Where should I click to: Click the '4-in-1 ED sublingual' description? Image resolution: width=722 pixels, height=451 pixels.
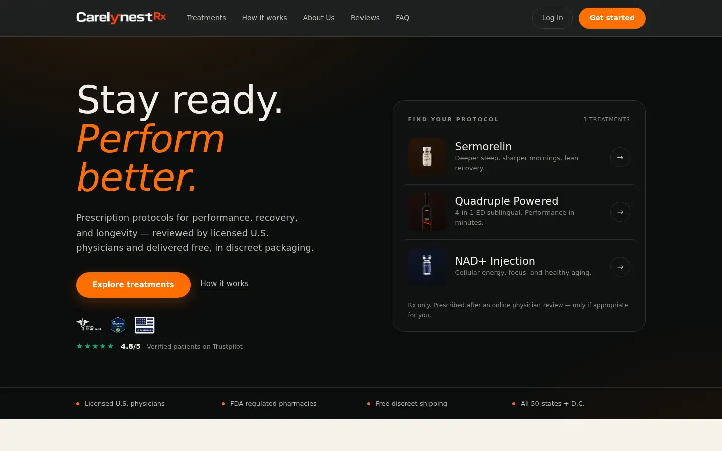pos(514,217)
